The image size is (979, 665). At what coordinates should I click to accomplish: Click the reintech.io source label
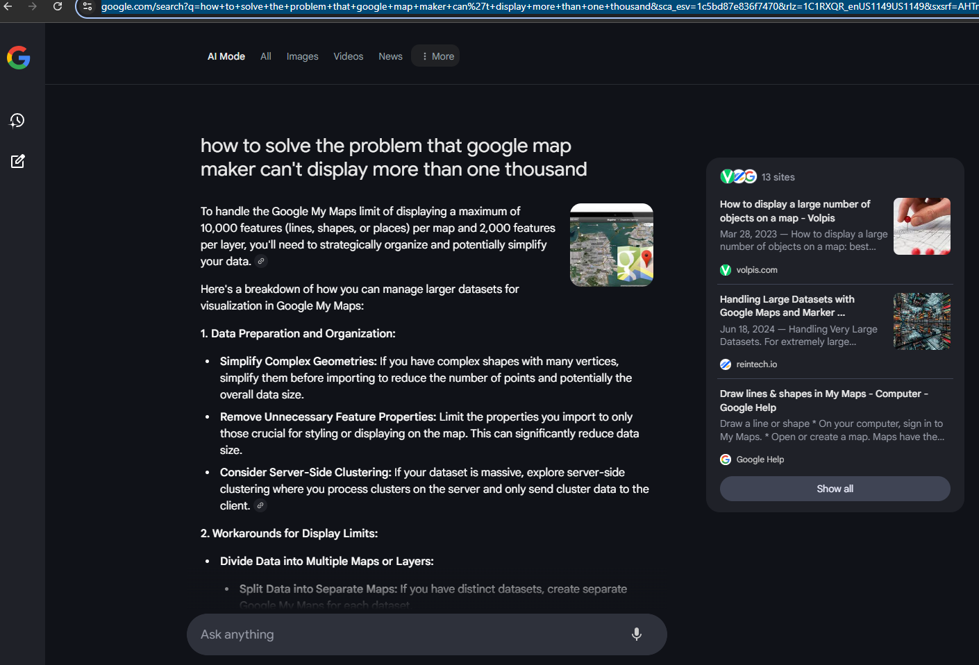757,364
